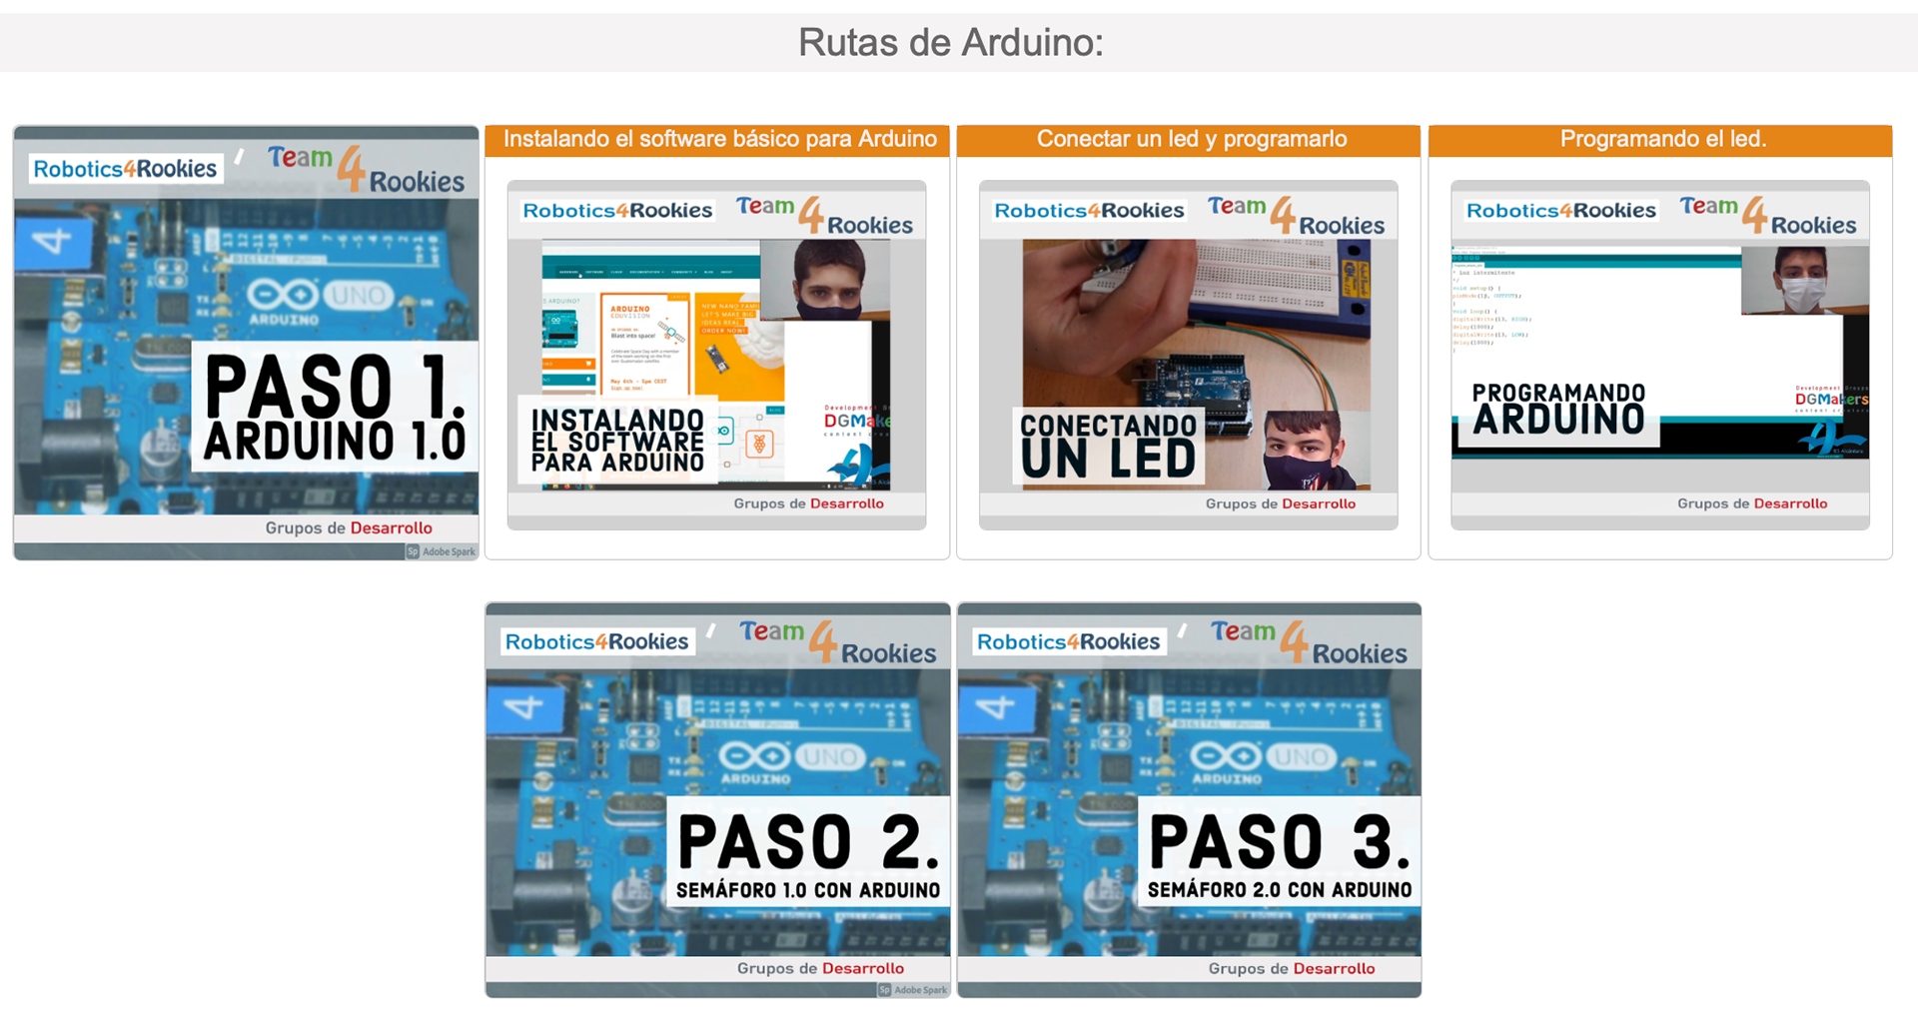Open the PASO 2. Semáforo 1.0 thumbnail
The image size is (1918, 1013).
tap(717, 799)
